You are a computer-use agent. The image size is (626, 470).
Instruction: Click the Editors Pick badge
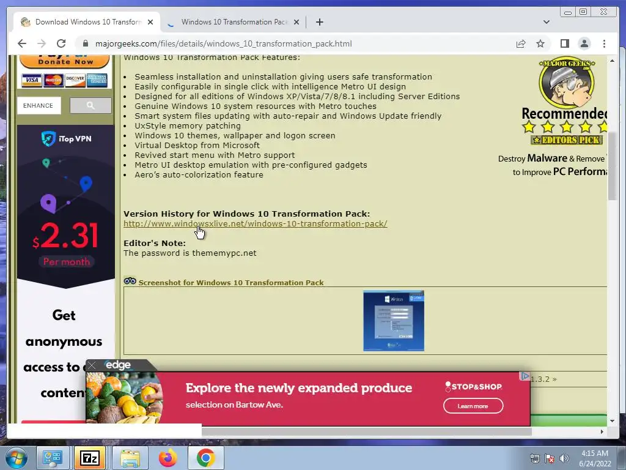coord(567,140)
